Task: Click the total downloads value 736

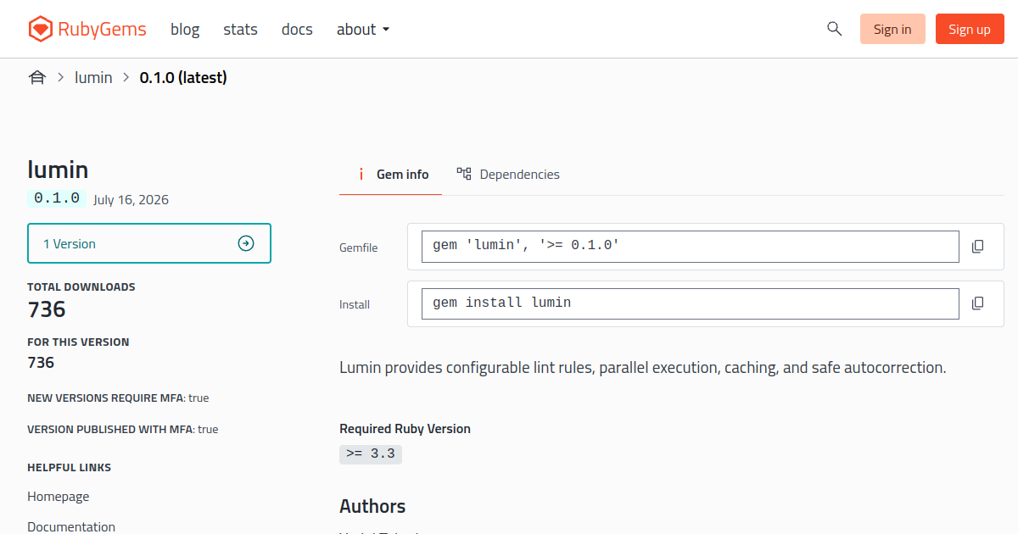Action: [47, 309]
